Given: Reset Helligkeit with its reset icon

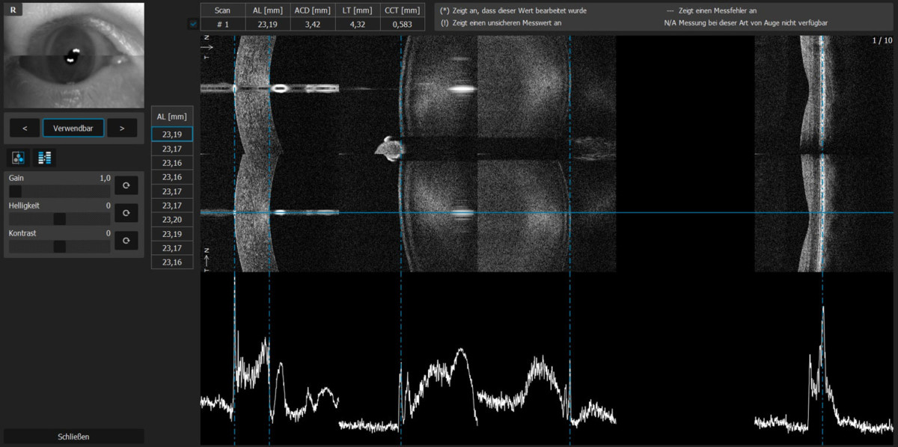Looking at the screenshot, I should 126,213.
